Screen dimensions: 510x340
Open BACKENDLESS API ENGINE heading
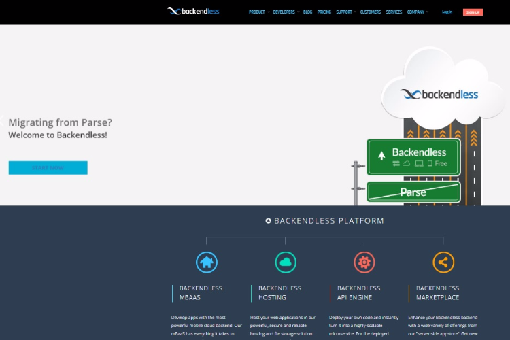(358, 293)
